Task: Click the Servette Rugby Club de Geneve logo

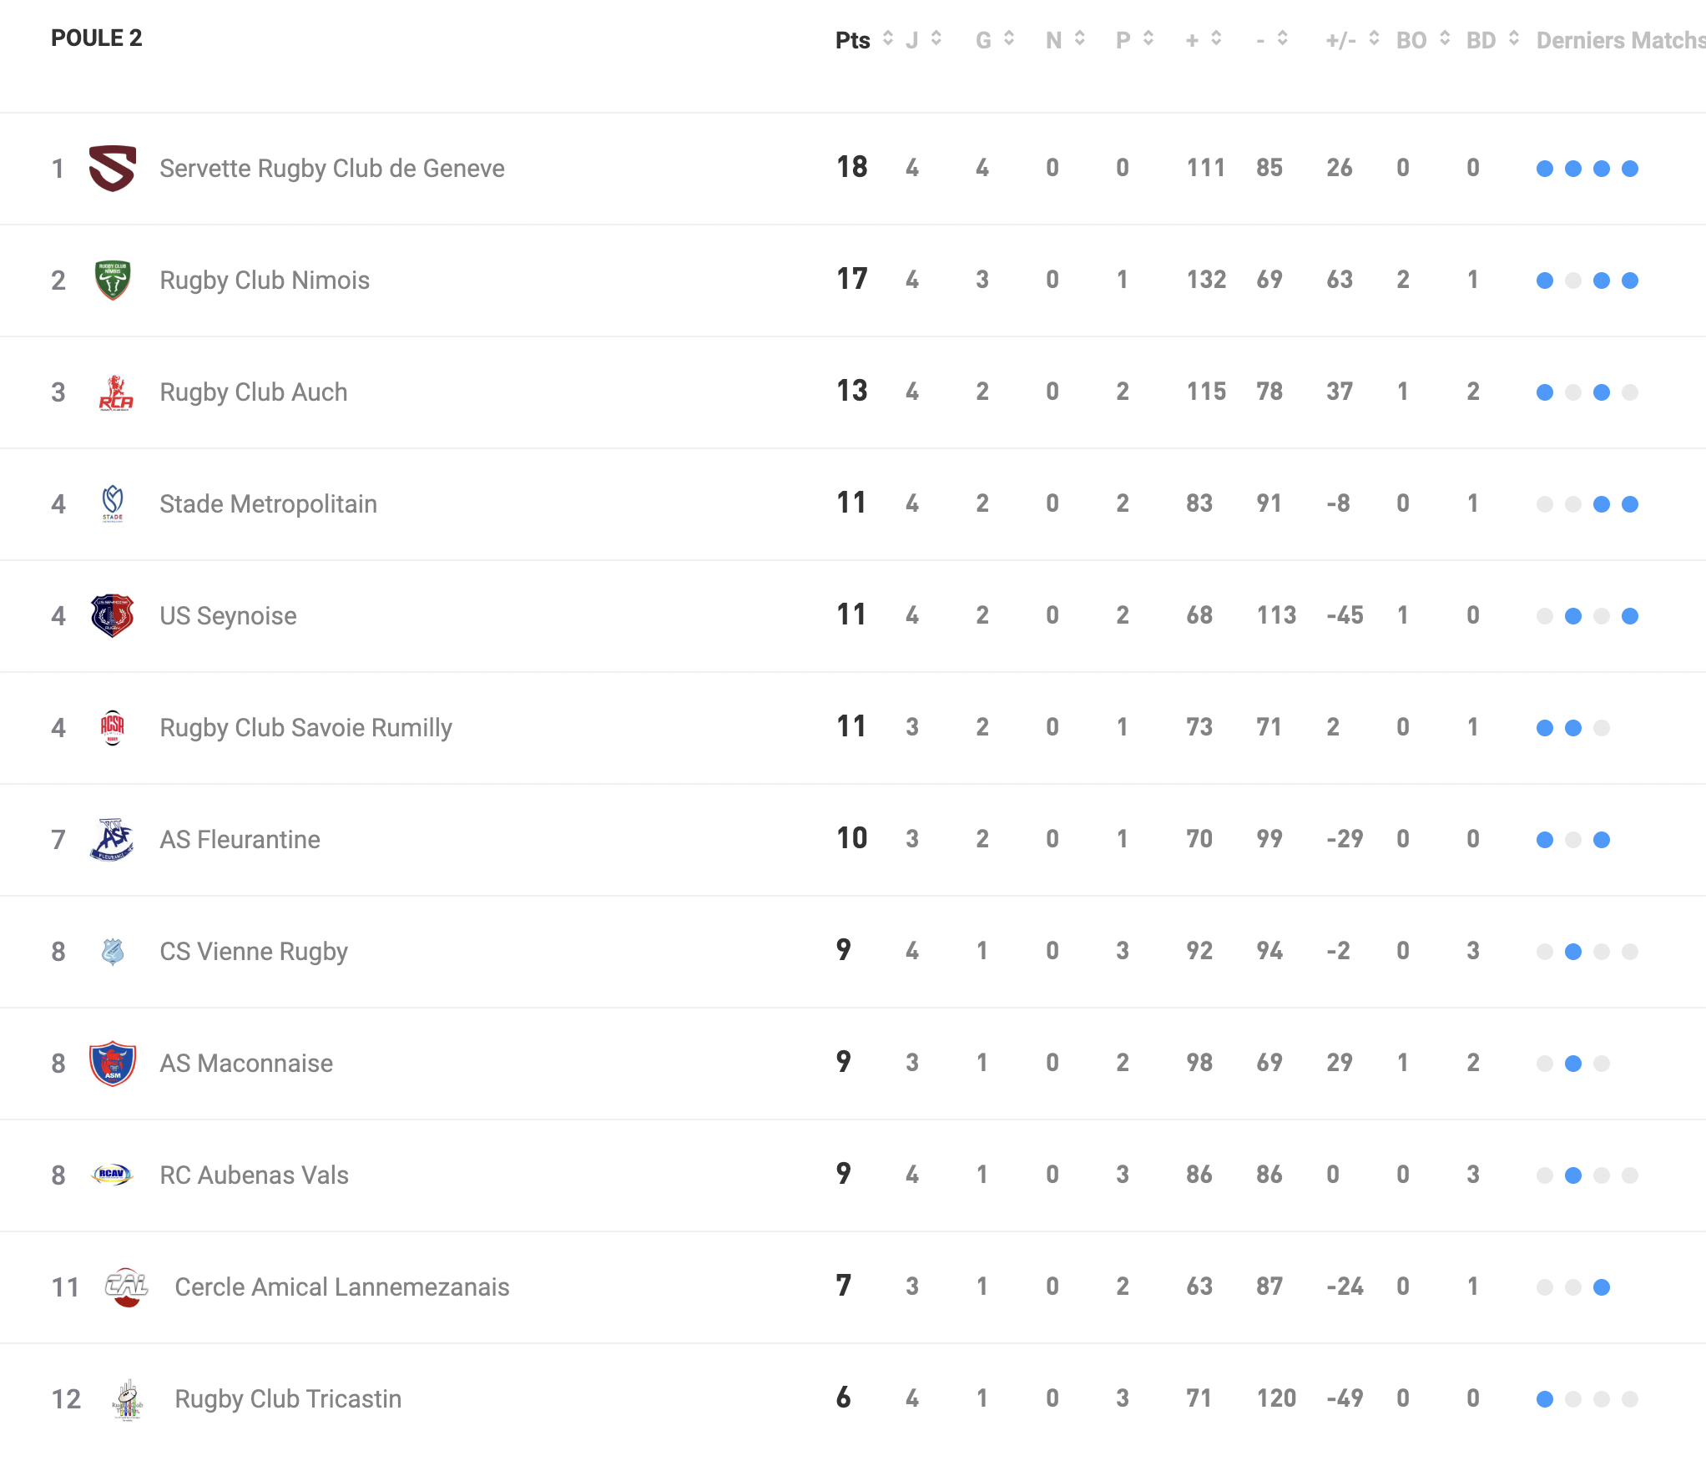Action: click(113, 168)
